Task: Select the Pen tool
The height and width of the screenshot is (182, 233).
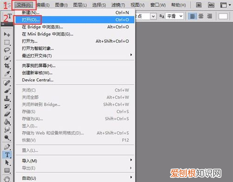Action: tap(7, 147)
